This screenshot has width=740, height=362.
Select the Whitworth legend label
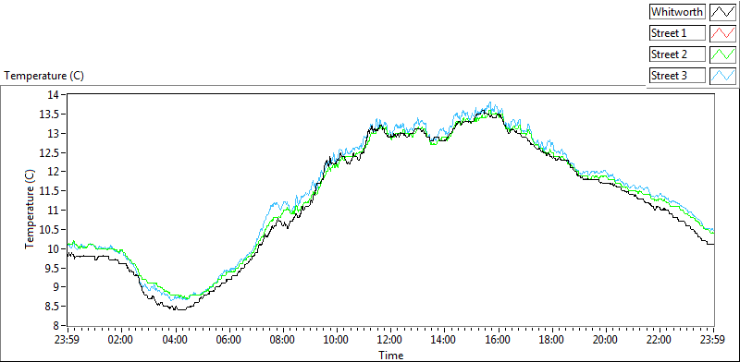click(677, 11)
